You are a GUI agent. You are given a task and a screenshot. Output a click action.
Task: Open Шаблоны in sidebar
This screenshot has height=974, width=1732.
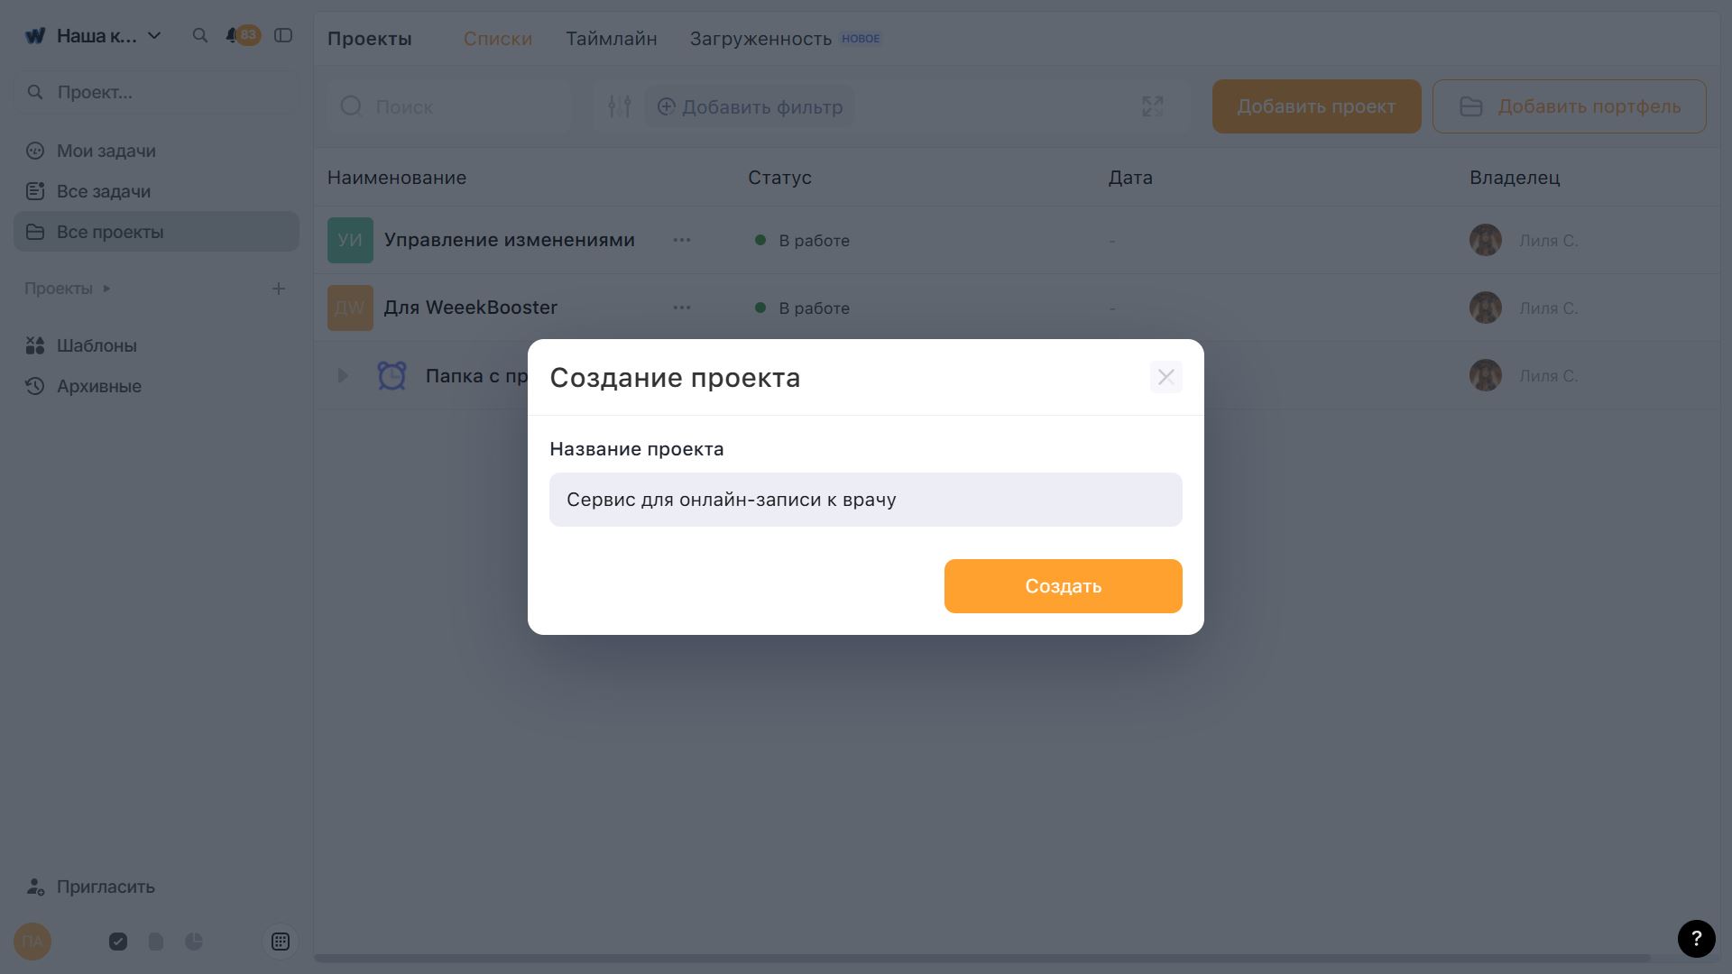pos(156,345)
